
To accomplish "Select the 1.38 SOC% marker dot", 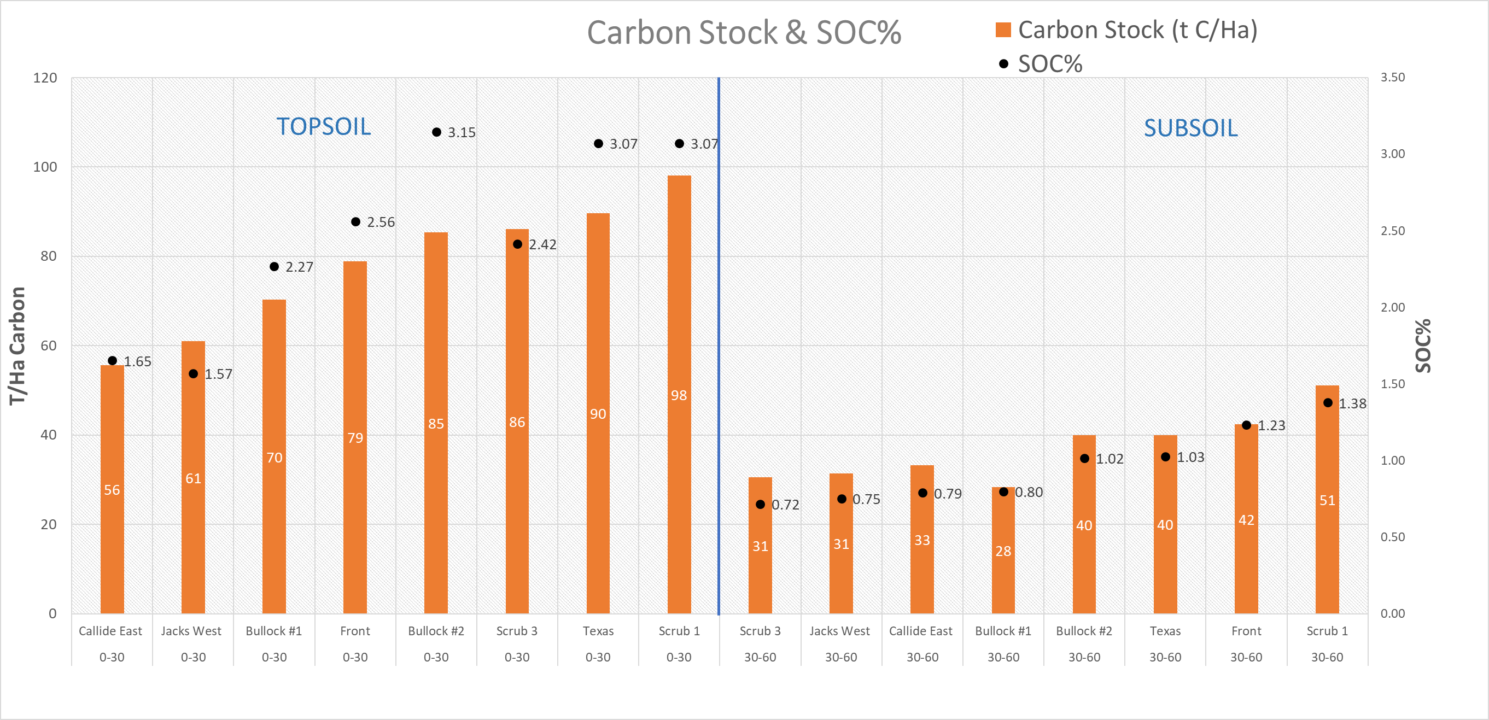I will [1328, 403].
